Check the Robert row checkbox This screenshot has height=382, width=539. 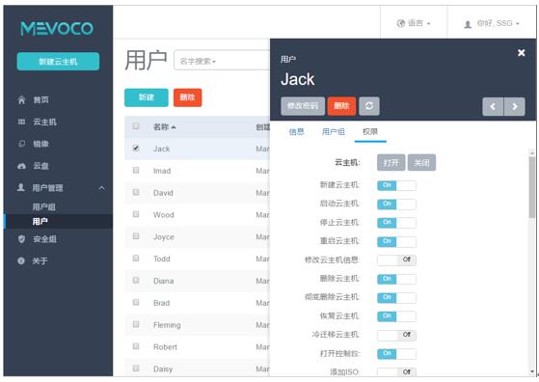tap(136, 346)
